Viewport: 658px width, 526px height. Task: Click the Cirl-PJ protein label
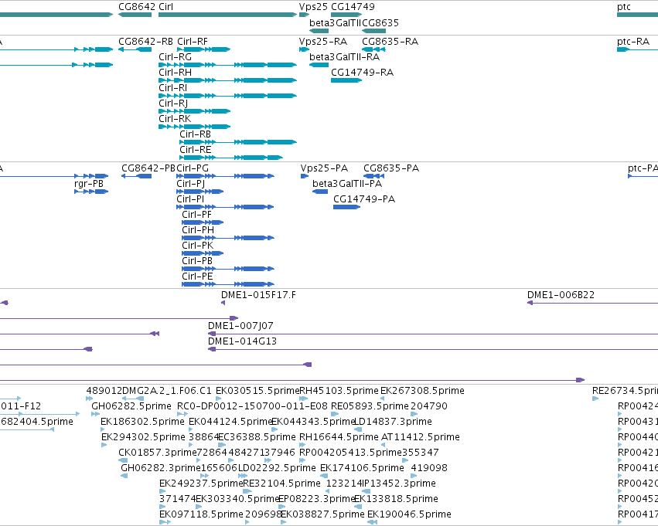(x=191, y=184)
